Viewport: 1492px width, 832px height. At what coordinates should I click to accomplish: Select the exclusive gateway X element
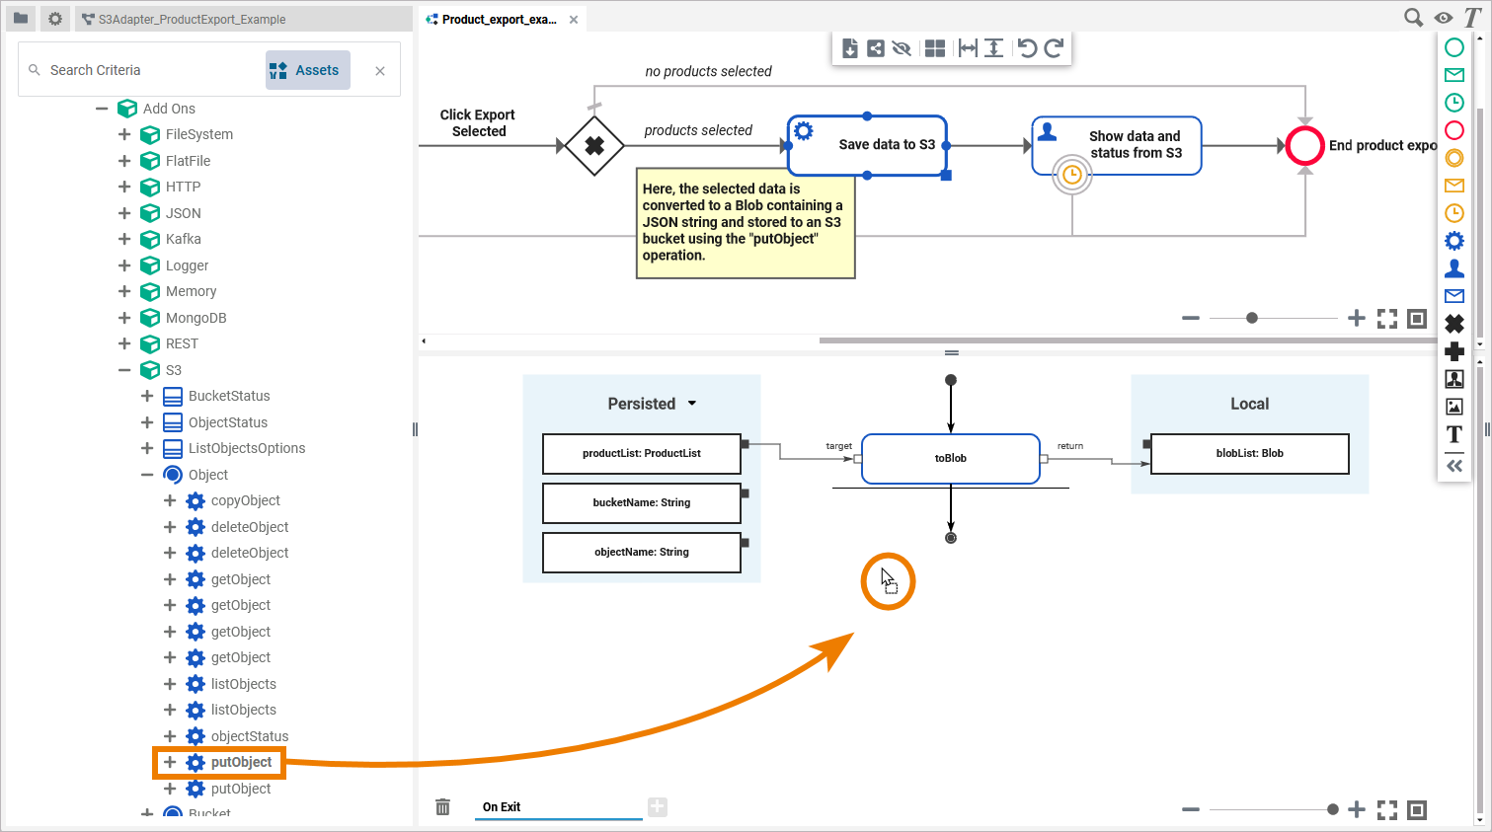point(1453,324)
